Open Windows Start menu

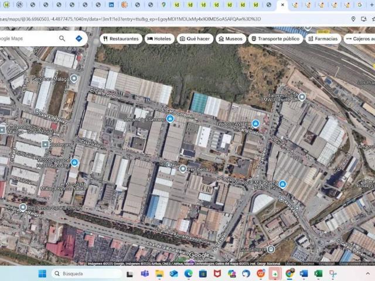click(x=42, y=273)
